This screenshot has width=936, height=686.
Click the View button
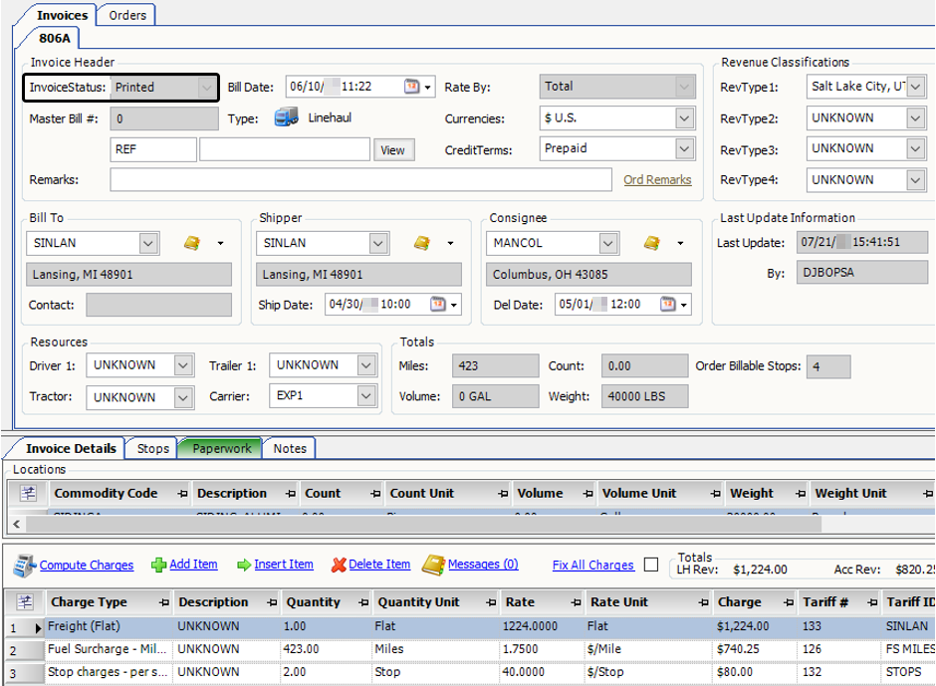pyautogui.click(x=393, y=149)
